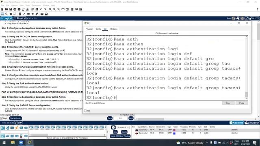
Task: Click the weather widget in taskbar
Action: point(190,142)
